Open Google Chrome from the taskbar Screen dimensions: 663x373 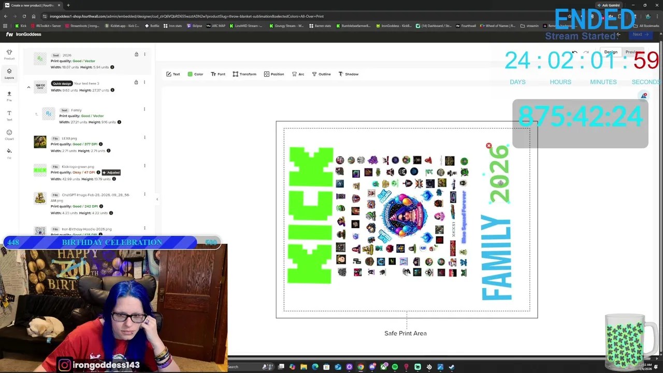click(x=361, y=367)
